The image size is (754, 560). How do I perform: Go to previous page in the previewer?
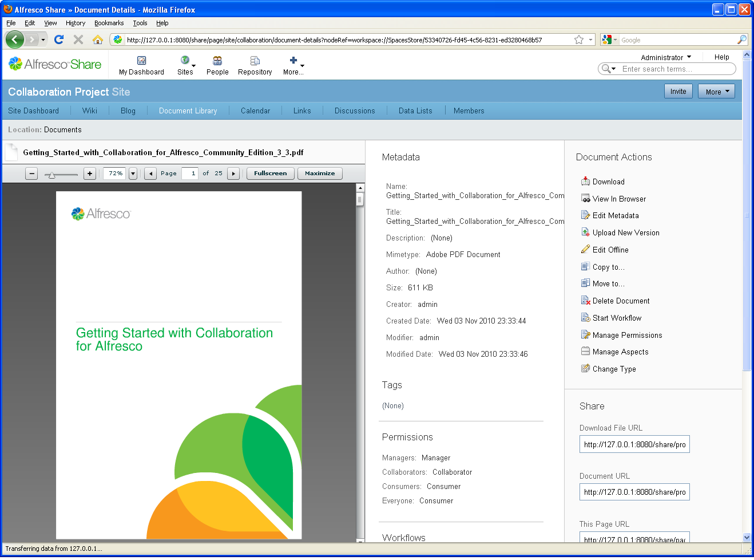tap(150, 173)
